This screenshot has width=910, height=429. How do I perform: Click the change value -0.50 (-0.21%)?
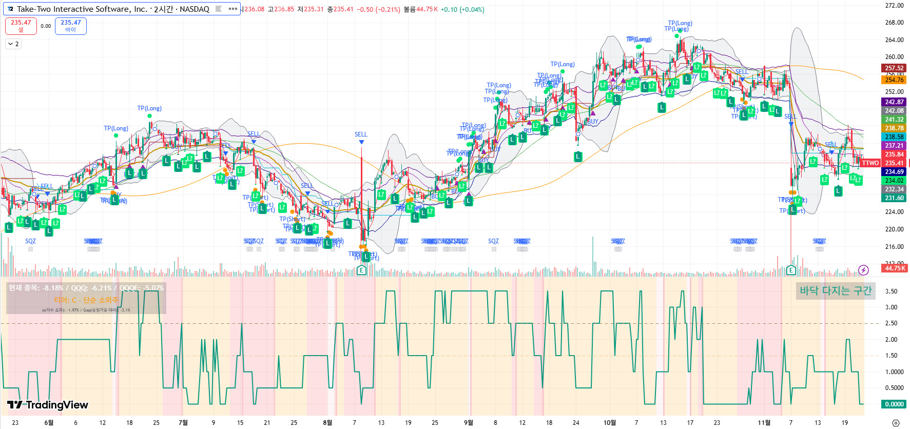(378, 9)
